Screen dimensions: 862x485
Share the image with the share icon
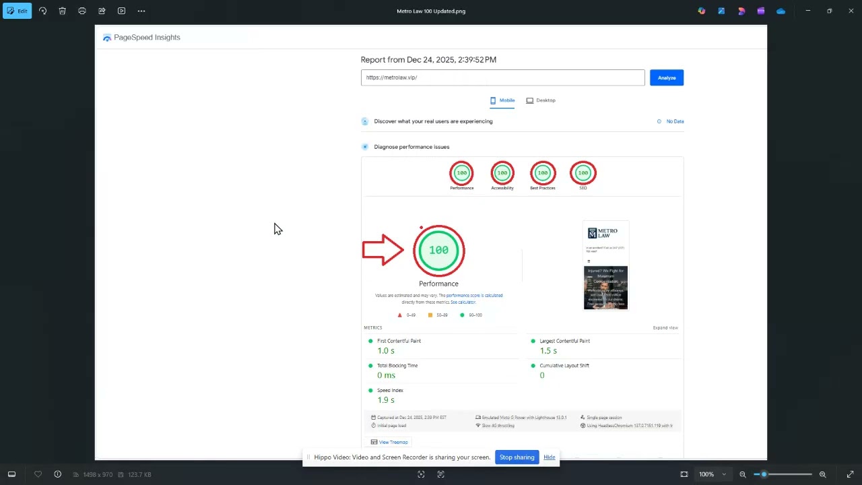pos(102,11)
